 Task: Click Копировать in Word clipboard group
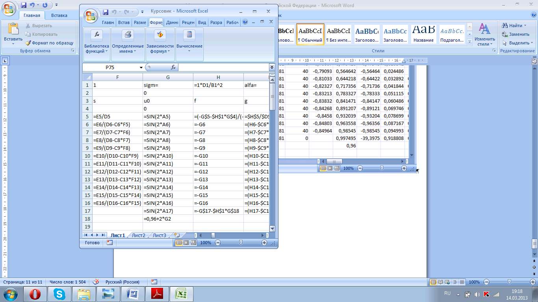pos(41,34)
